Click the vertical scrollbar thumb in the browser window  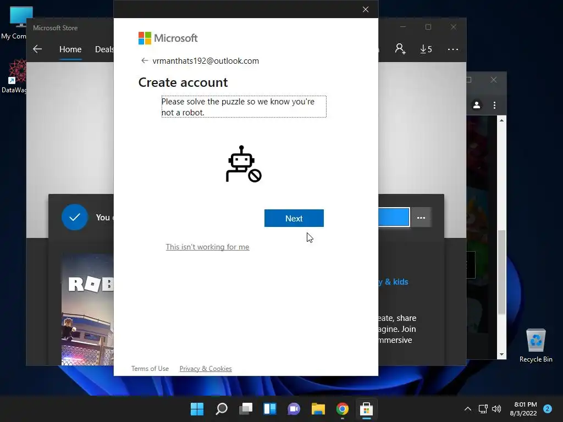[501, 273]
